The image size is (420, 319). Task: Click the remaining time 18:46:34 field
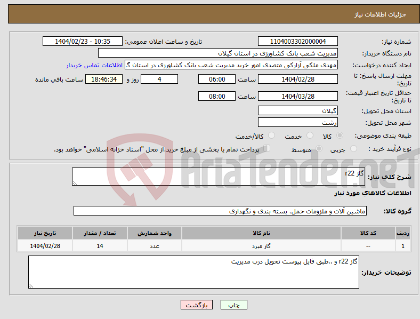(104, 79)
